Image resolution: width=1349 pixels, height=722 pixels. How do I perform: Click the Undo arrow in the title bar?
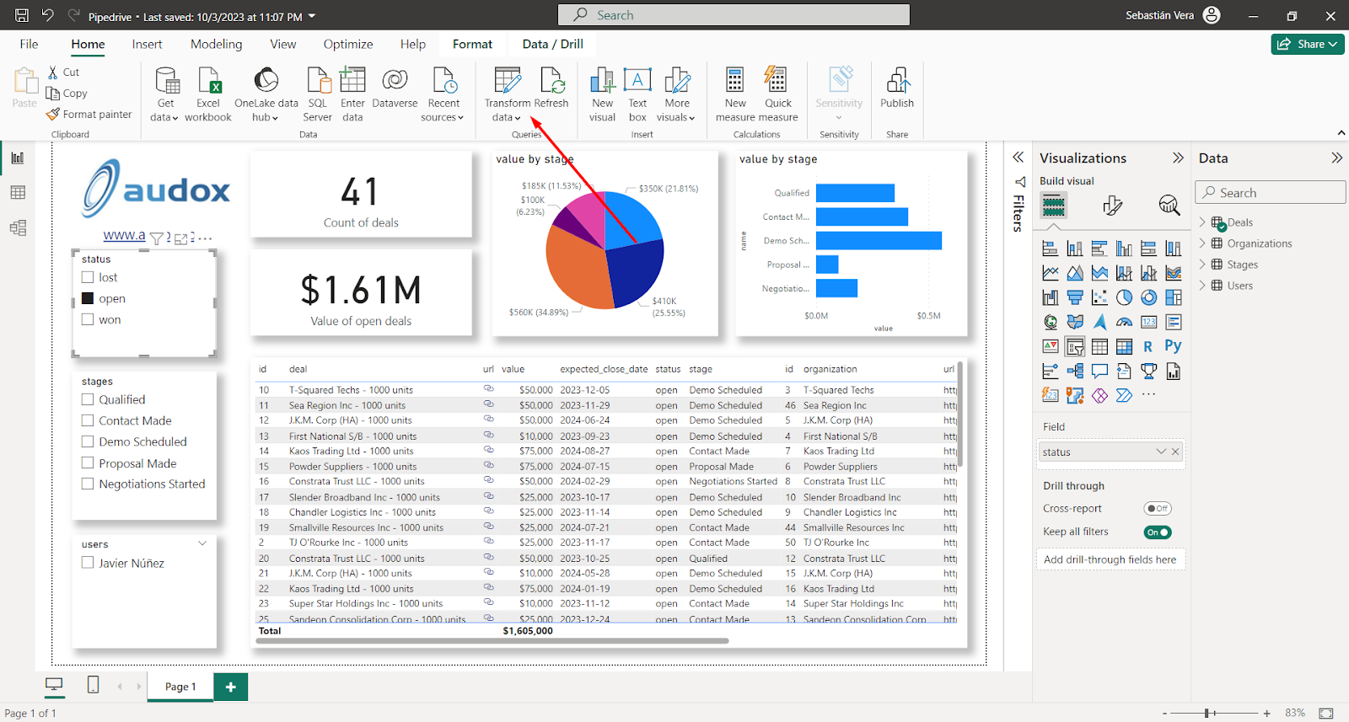point(48,15)
